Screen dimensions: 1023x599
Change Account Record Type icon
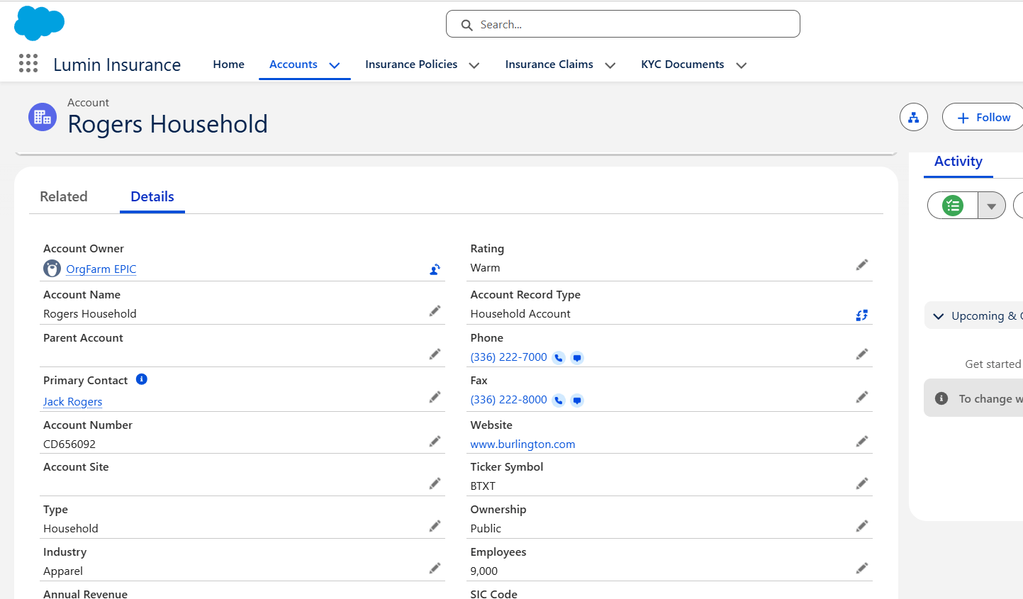[862, 315]
